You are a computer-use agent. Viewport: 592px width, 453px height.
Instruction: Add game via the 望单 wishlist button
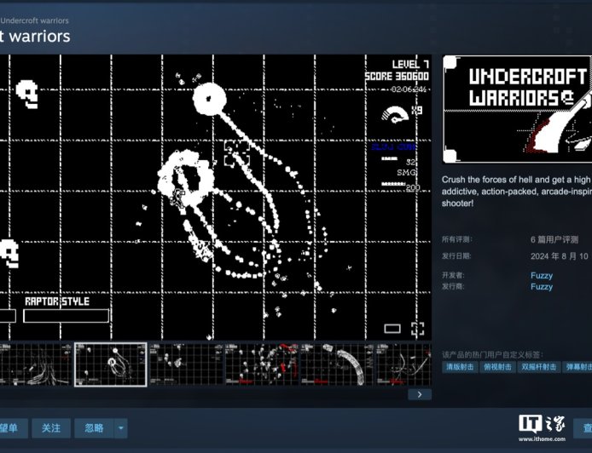(13, 428)
